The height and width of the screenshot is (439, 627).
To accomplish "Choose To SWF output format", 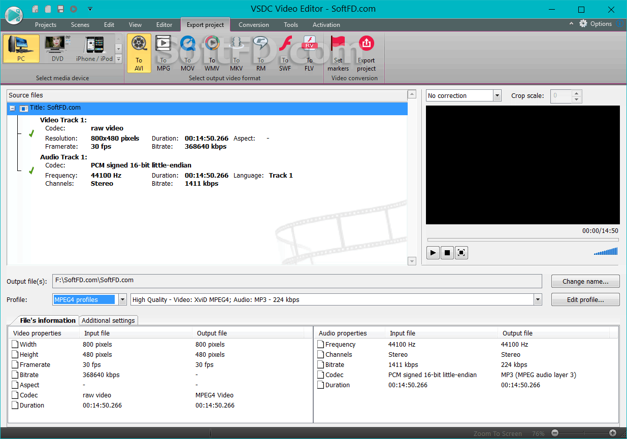I will pyautogui.click(x=285, y=53).
